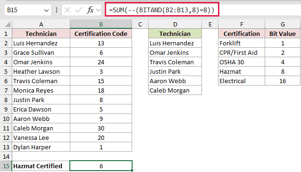Click the 'CPR/First Aid' cell
301x172 pixels.
[242, 52]
